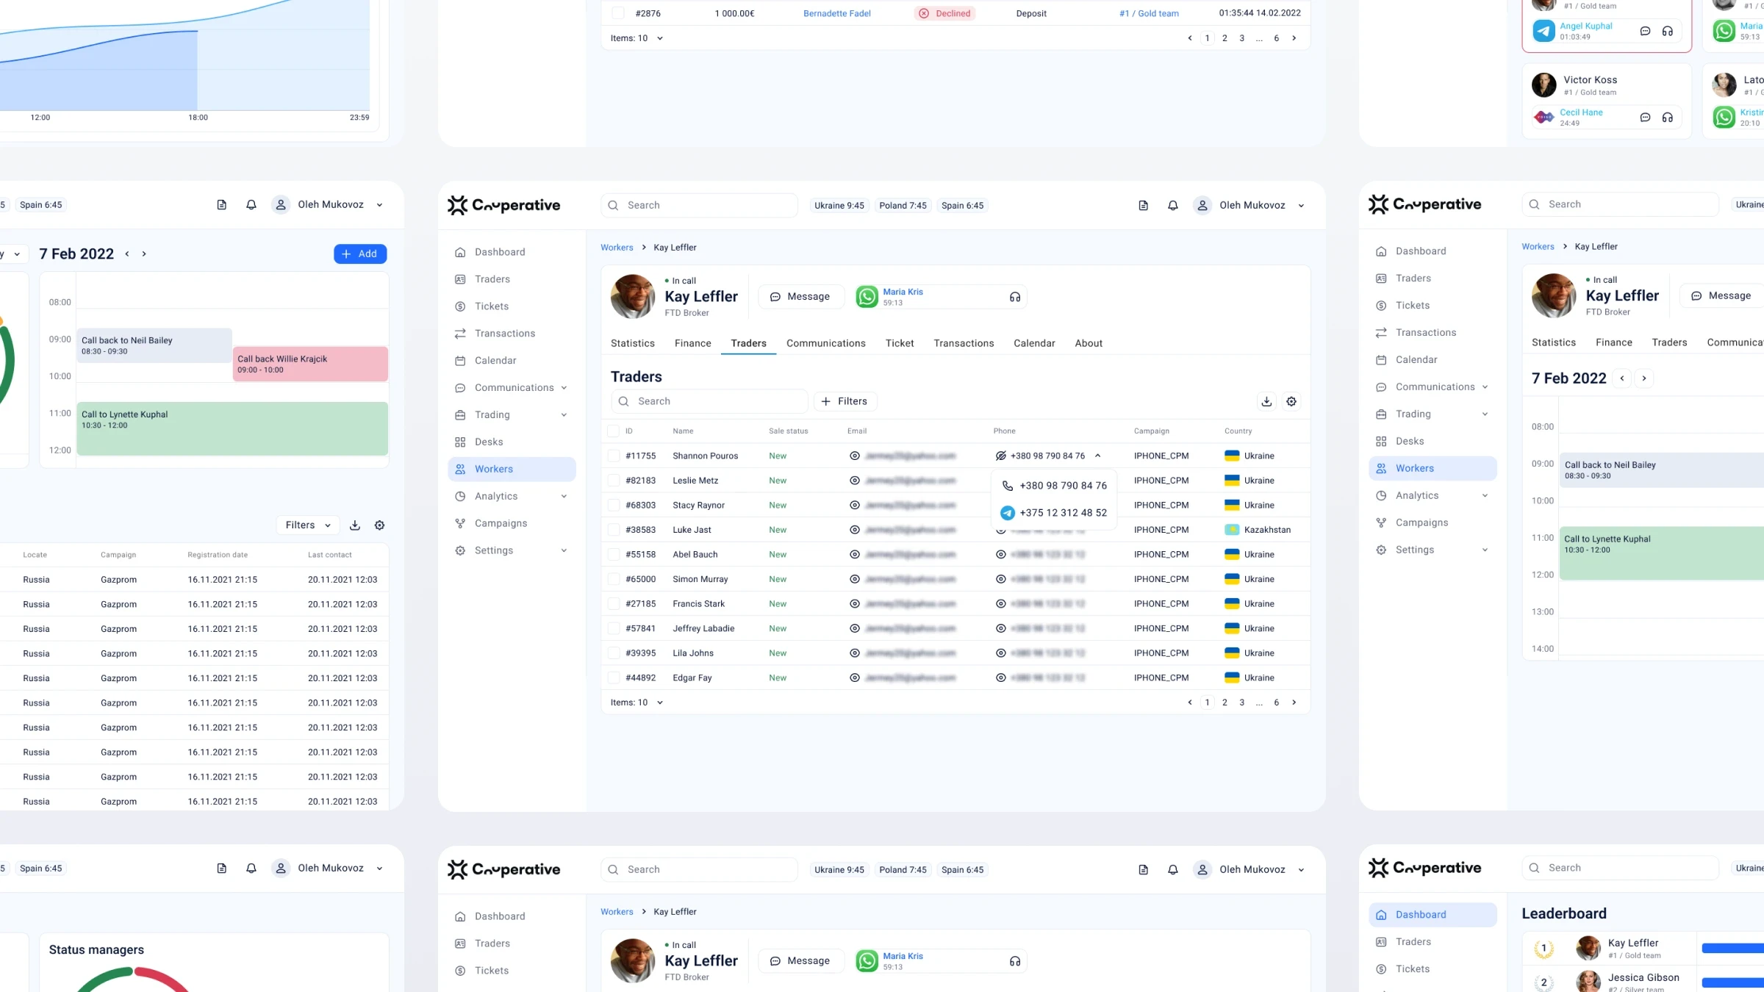Check the box for Shannon Pouros row
Viewport: 1764px width, 992px height.
(x=614, y=456)
